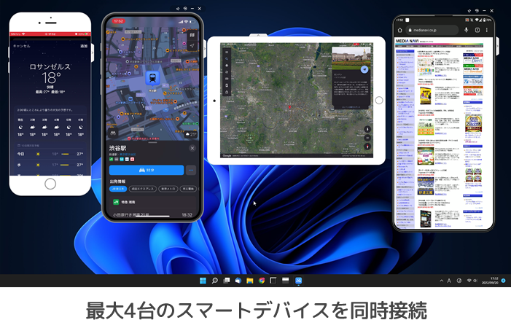Viewport: 511px width, 320px height.
Task: Tap the location arrow icon in Maps
Action: click(192, 45)
